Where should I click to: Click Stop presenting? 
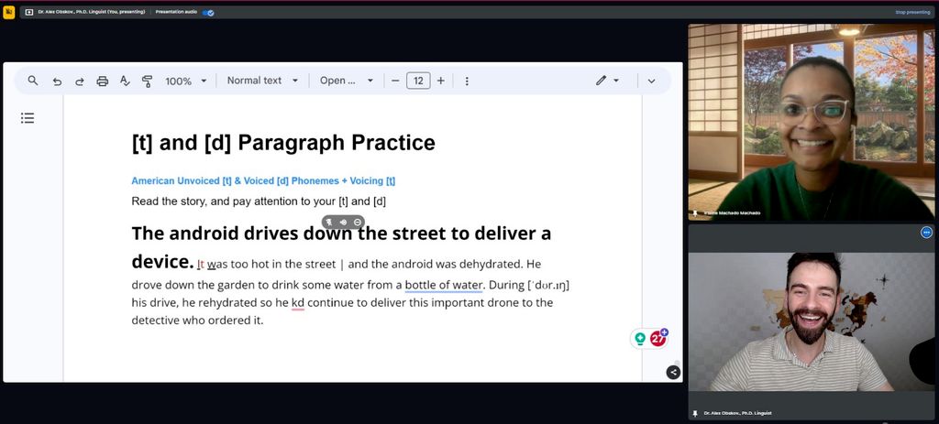[x=912, y=12]
